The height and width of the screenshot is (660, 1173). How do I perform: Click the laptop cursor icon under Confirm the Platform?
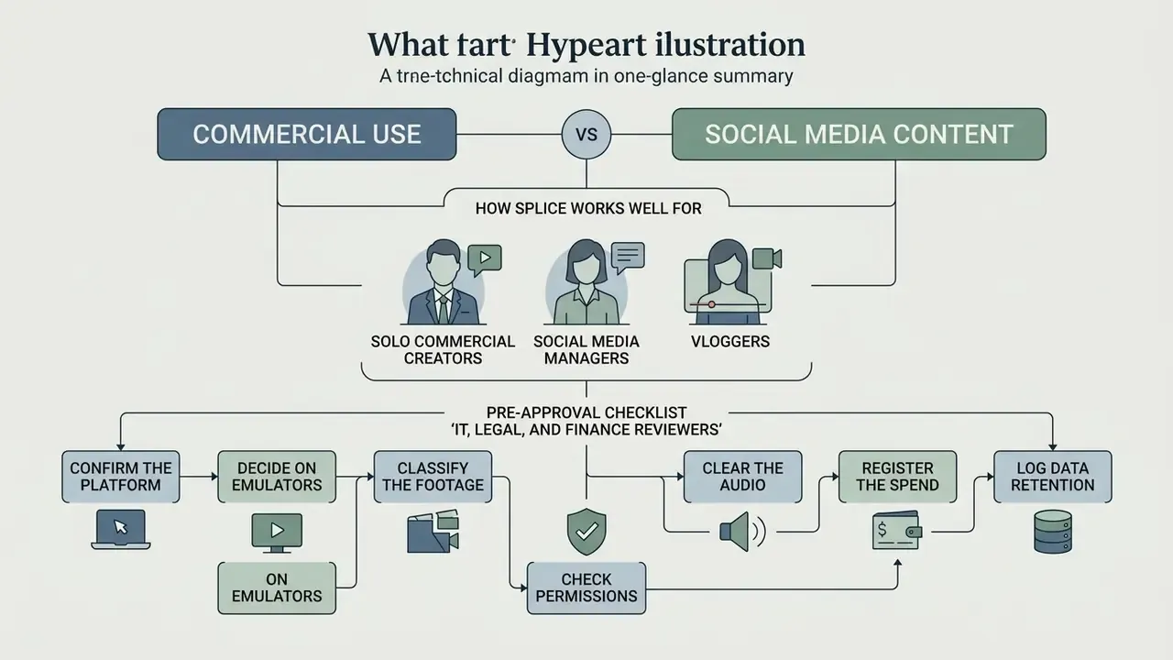[x=118, y=530]
